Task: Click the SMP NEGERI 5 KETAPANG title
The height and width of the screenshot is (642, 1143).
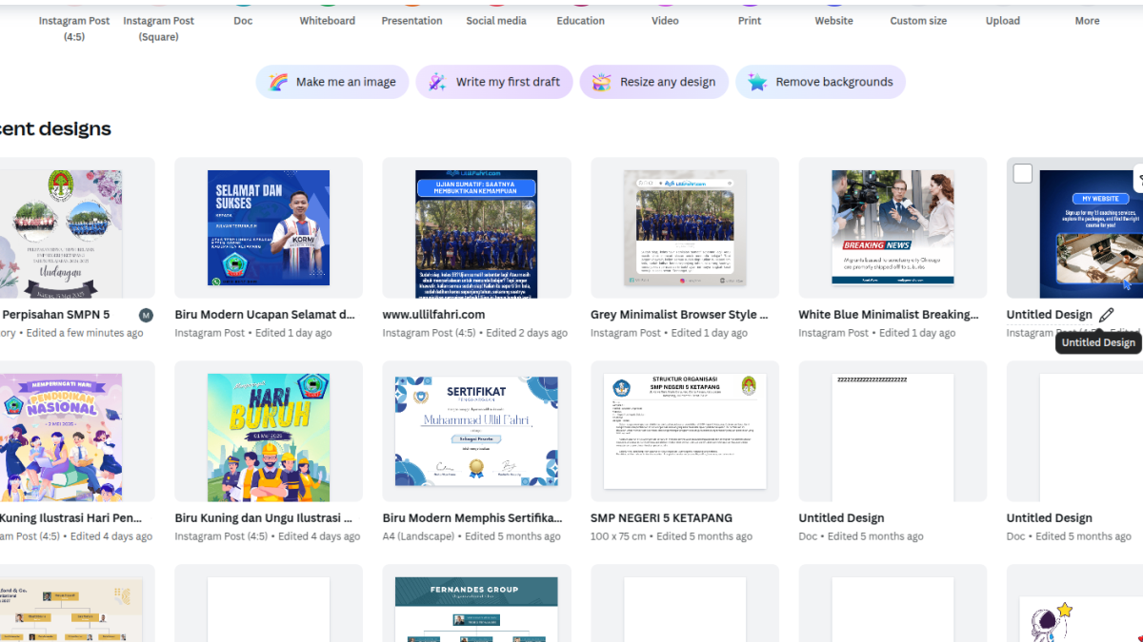Action: pyautogui.click(x=661, y=518)
